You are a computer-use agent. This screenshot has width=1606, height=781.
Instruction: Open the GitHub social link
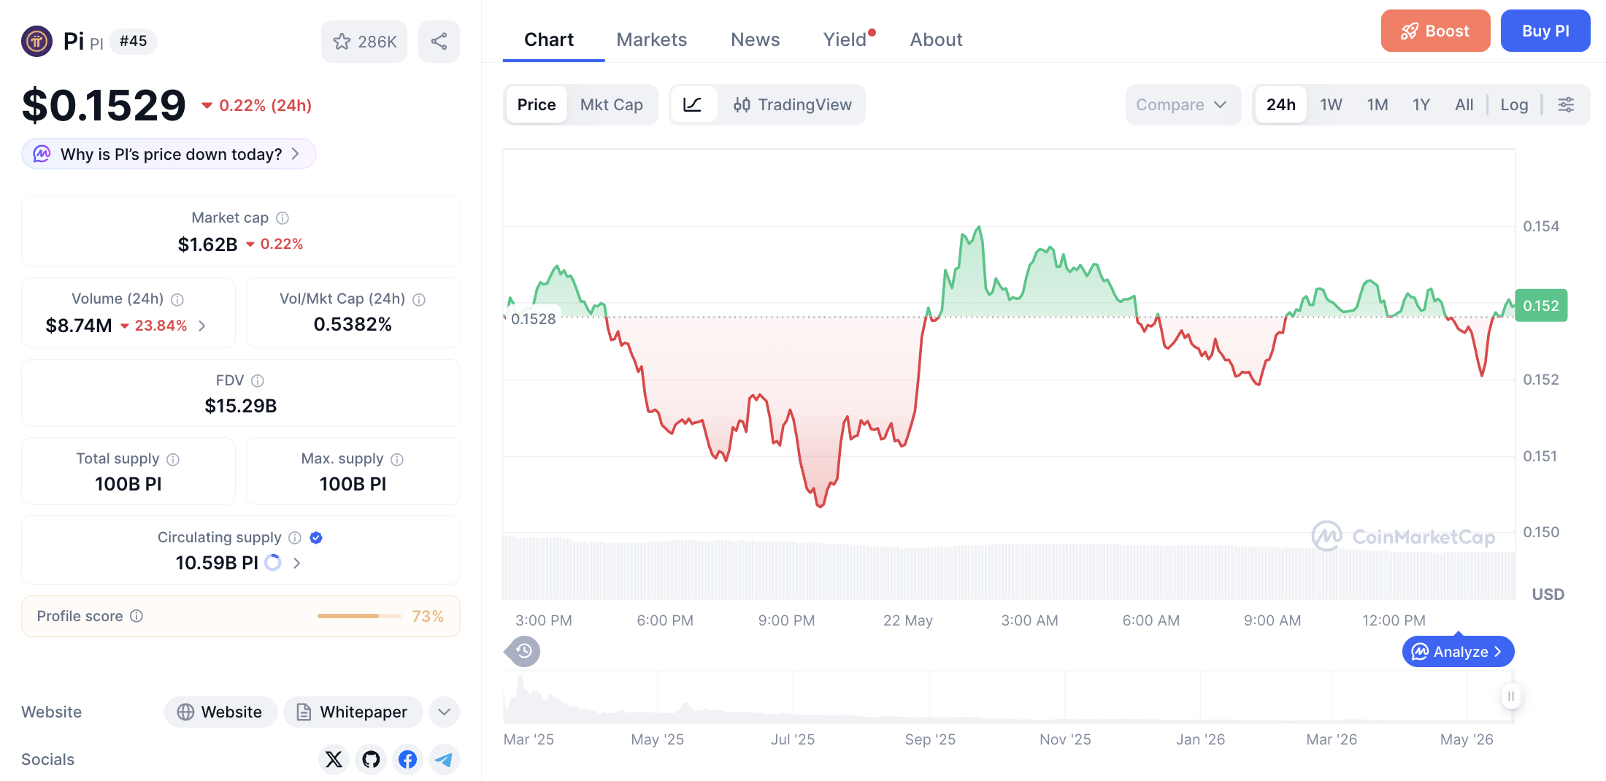tap(371, 760)
